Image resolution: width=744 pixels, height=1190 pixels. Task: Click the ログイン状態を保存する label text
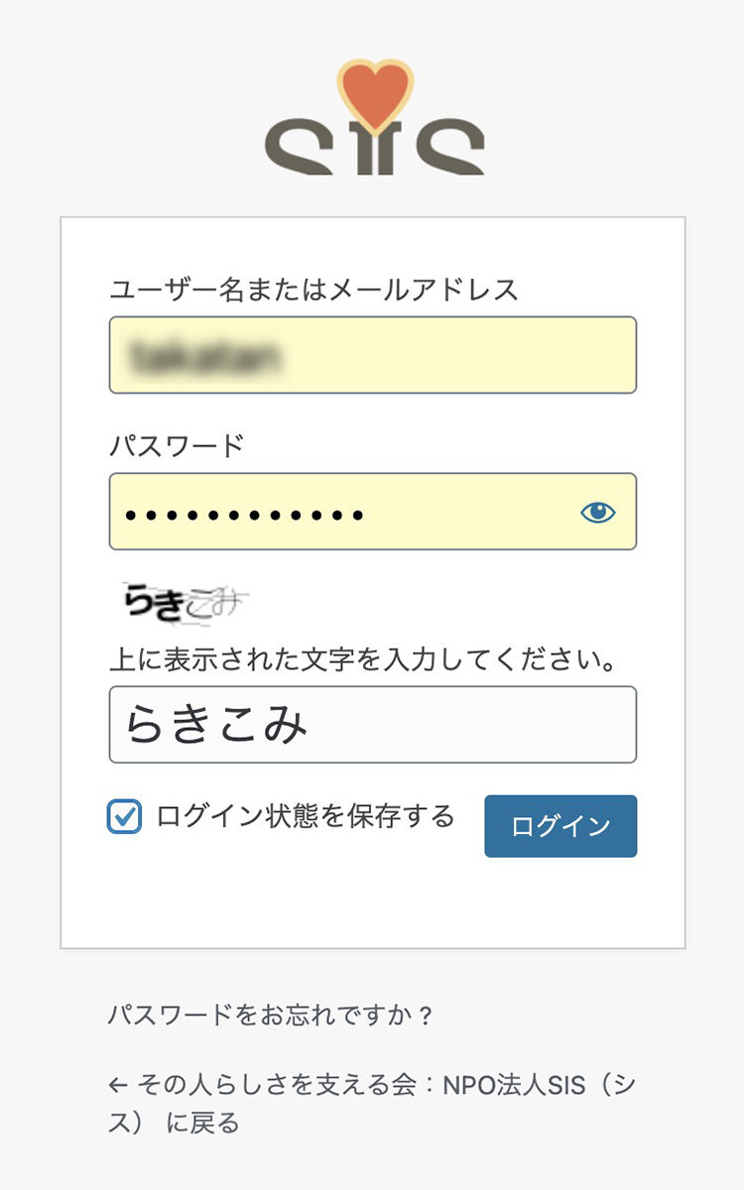pyautogui.click(x=306, y=816)
